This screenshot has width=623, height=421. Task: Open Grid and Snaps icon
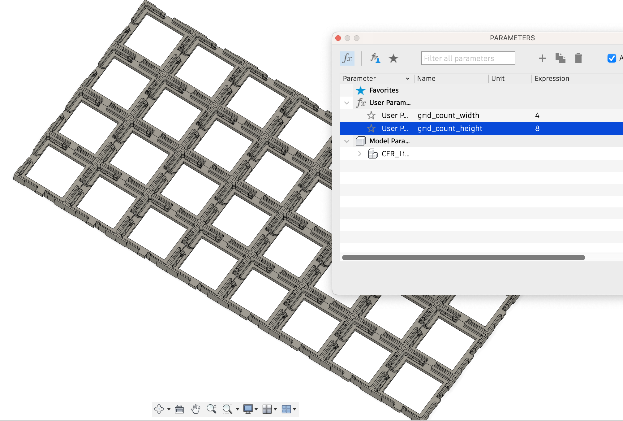point(267,409)
